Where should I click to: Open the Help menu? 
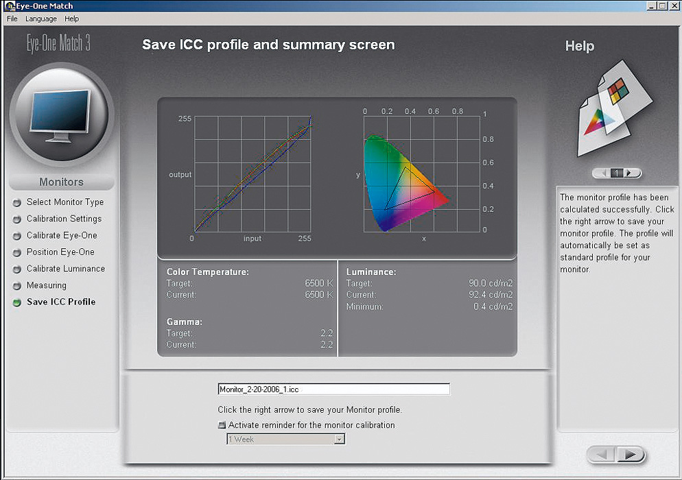pos(72,19)
